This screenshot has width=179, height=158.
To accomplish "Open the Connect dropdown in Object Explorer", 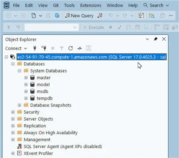I will coord(16,48).
